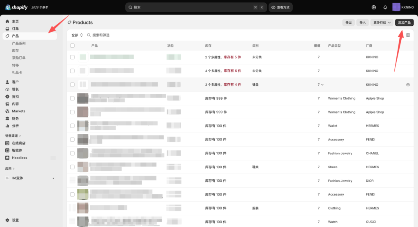418x227 pixels.
Task: Select the Wallet product row checkbox
Action: 72,126
